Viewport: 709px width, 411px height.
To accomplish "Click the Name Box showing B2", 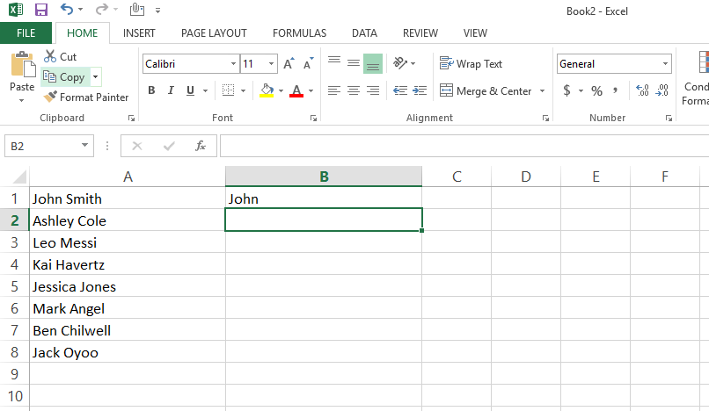I will coord(49,146).
